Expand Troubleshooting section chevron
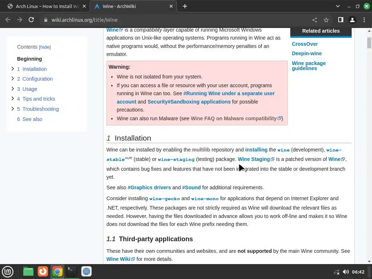This screenshot has width=372, height=279. (13, 109)
